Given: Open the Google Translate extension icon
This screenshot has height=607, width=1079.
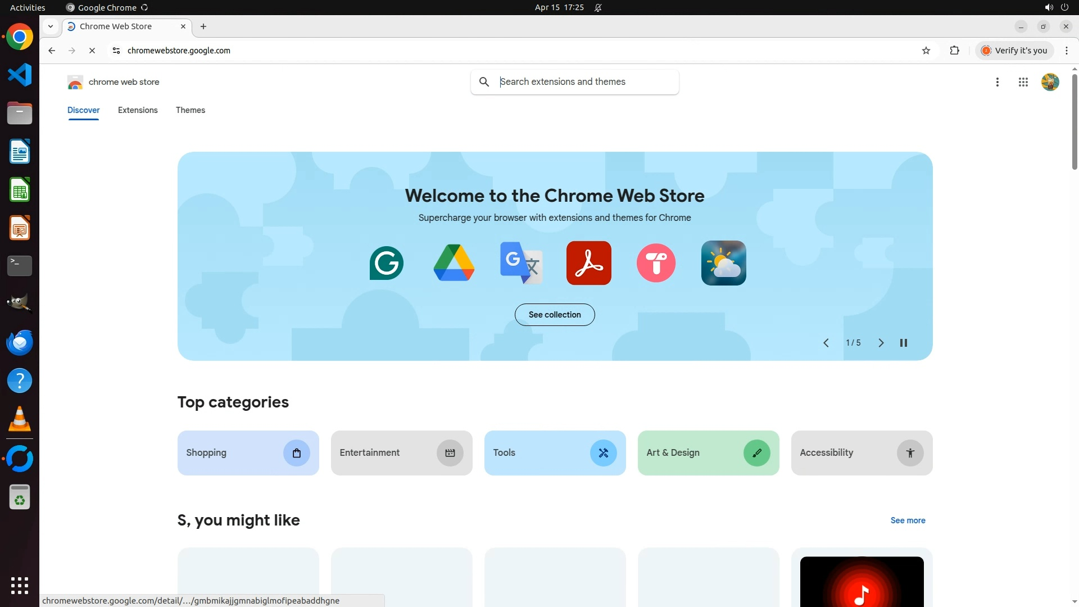Looking at the screenshot, I should 521,263.
